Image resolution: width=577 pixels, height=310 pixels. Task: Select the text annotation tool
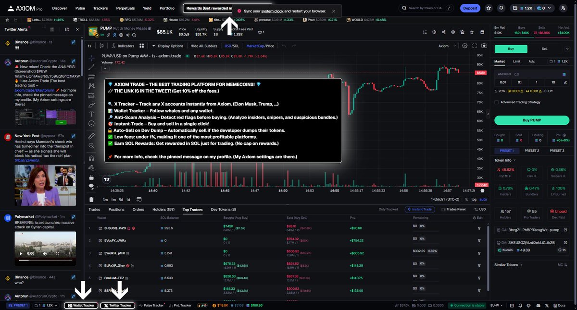click(x=91, y=114)
